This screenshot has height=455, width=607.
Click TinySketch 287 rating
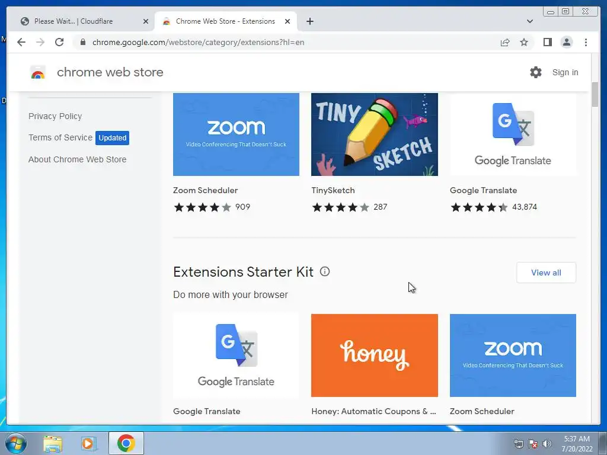coord(350,207)
